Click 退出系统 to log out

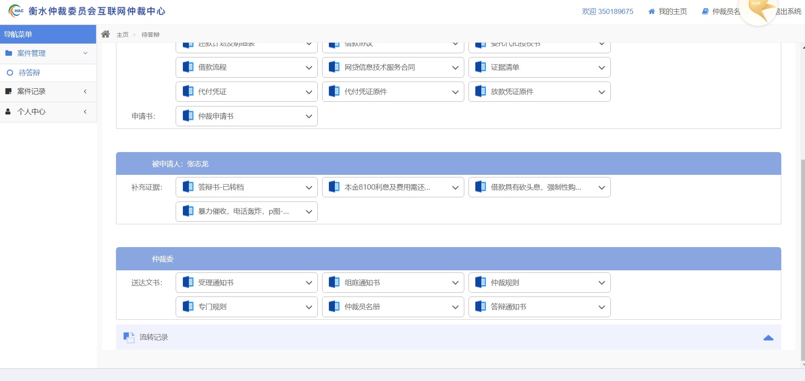tap(788, 11)
